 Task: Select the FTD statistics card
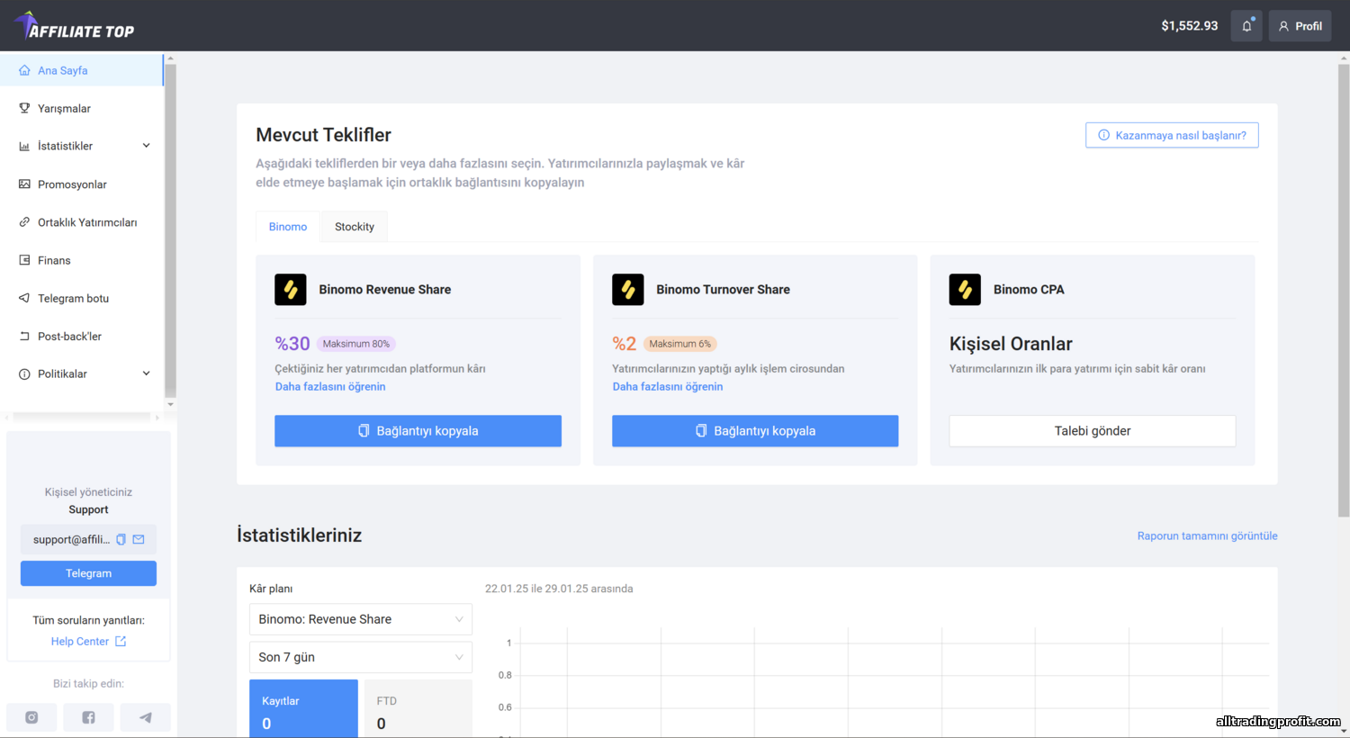pyautogui.click(x=418, y=709)
